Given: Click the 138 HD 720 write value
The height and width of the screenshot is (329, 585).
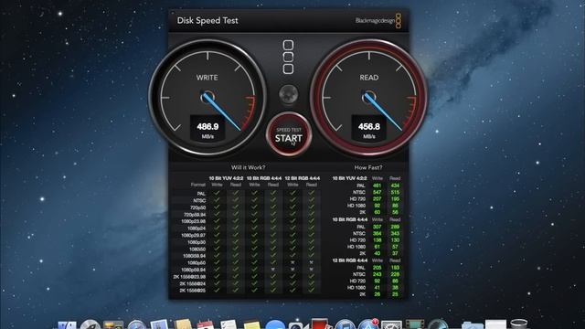Looking at the screenshot, I should (378, 240).
